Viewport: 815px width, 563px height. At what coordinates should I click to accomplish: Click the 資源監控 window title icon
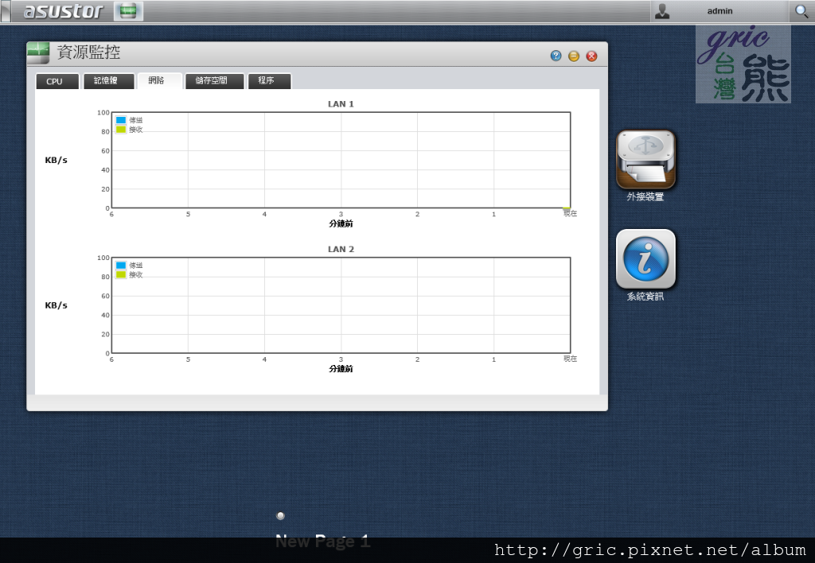coord(38,52)
